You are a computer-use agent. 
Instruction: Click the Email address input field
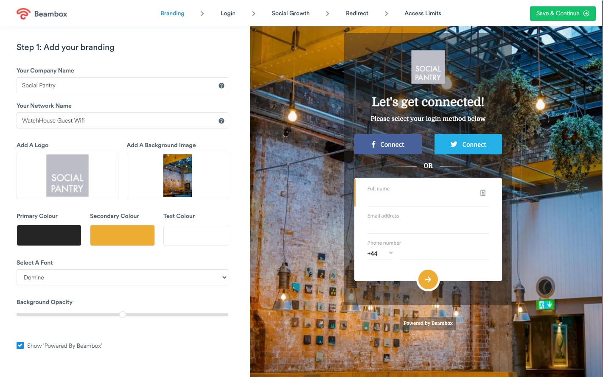coord(428,226)
